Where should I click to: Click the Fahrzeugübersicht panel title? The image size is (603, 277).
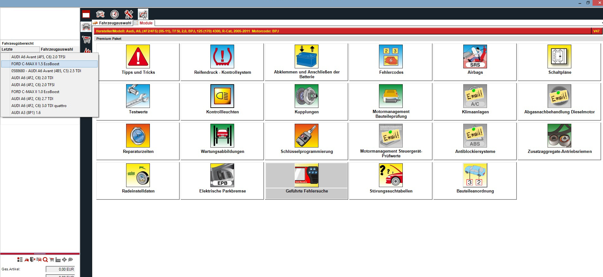[18, 43]
